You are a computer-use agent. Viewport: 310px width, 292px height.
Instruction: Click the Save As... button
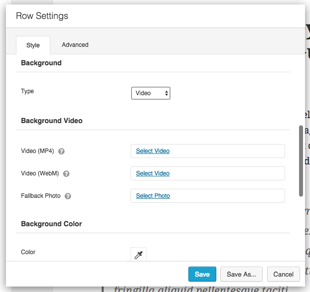pos(241,274)
